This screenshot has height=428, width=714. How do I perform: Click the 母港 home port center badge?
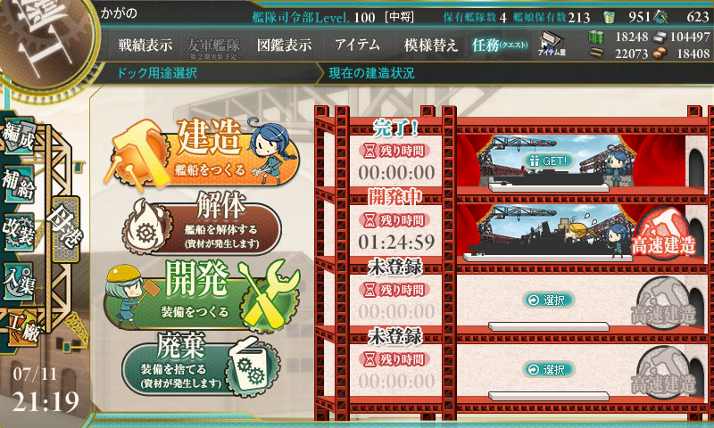click(x=65, y=229)
